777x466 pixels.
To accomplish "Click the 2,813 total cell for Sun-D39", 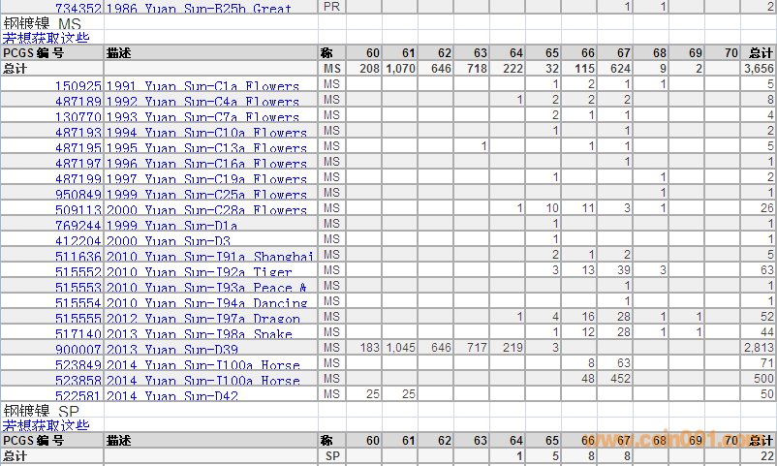I will (x=757, y=349).
